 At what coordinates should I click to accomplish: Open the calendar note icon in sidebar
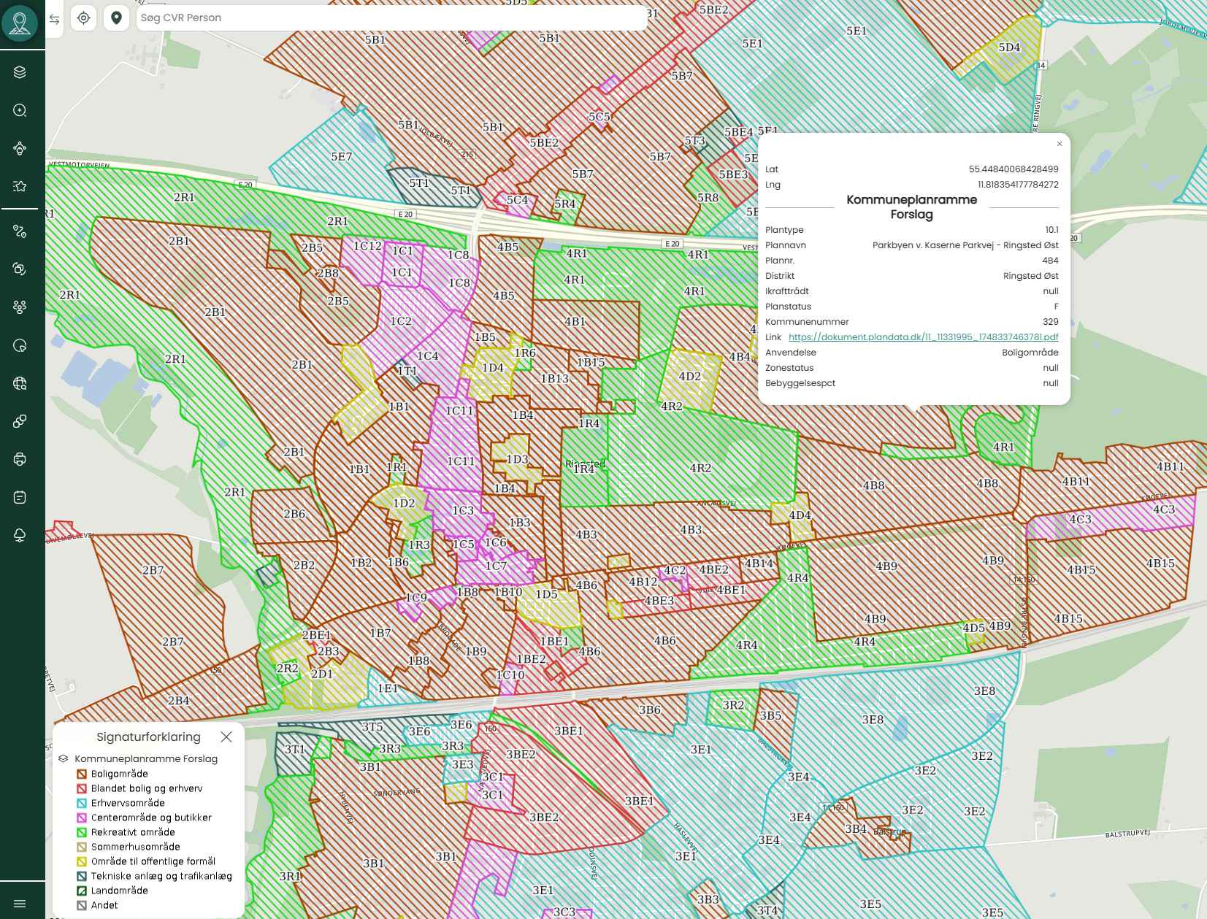[x=20, y=497]
